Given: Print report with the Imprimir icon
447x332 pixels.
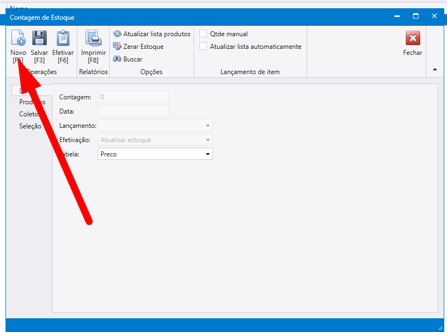Looking at the screenshot, I should coord(93,38).
